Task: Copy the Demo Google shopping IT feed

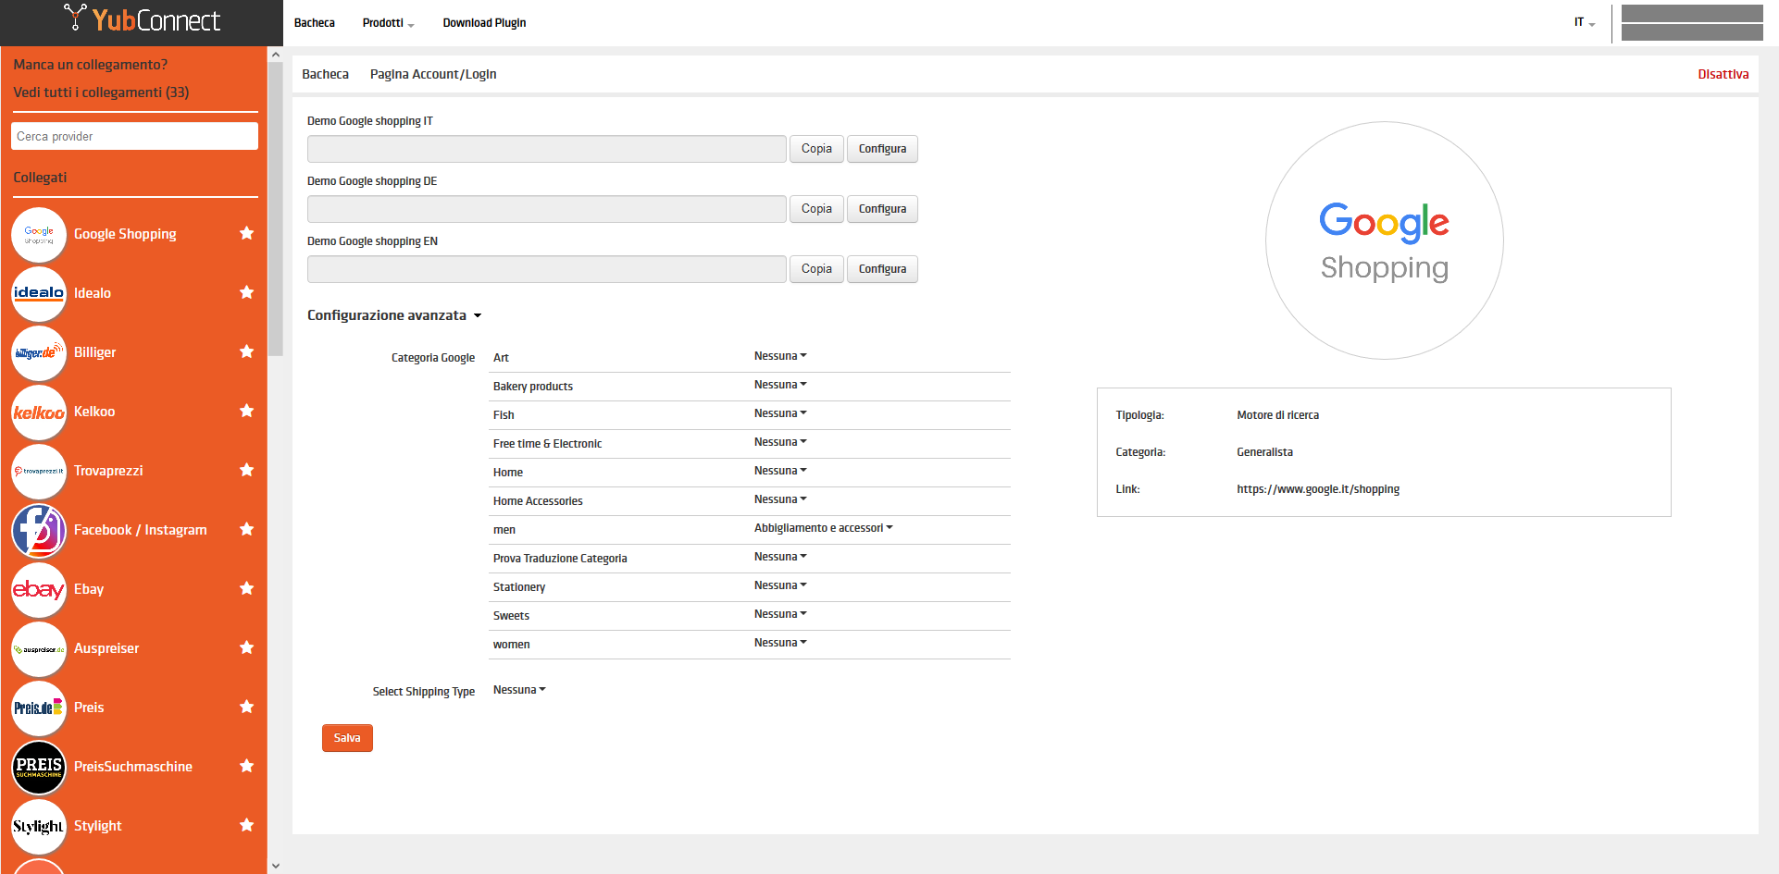Action: [816, 149]
